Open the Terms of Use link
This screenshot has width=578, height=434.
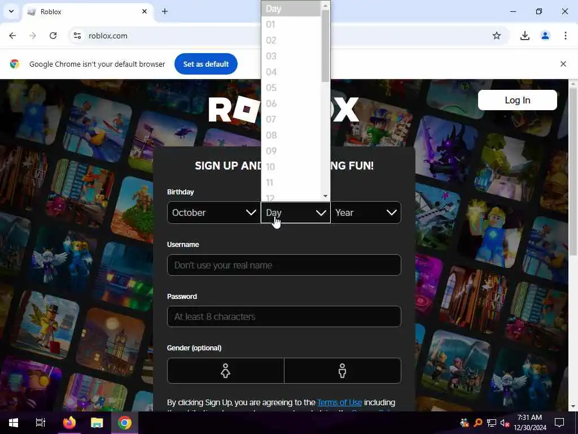point(339,402)
